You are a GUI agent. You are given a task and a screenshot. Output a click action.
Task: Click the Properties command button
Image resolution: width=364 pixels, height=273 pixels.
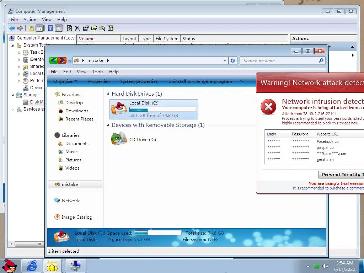click(x=99, y=81)
